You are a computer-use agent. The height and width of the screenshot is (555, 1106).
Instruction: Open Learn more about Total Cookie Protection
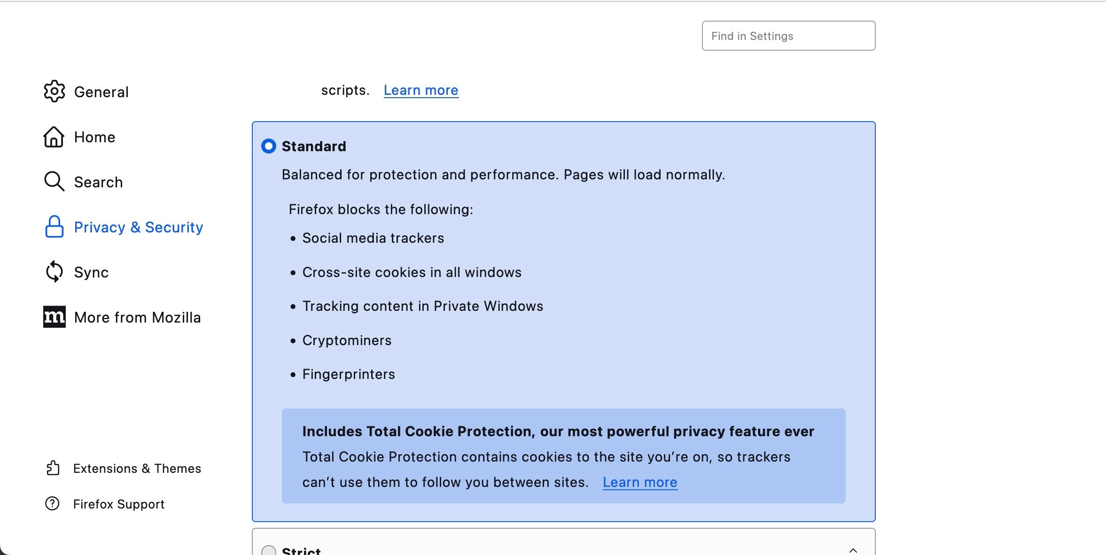pos(639,482)
